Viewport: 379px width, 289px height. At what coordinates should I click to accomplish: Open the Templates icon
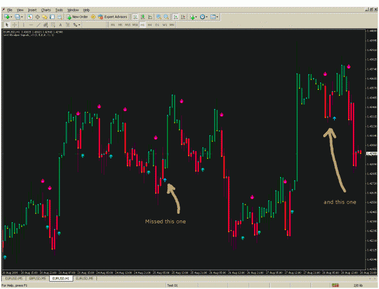(x=213, y=17)
